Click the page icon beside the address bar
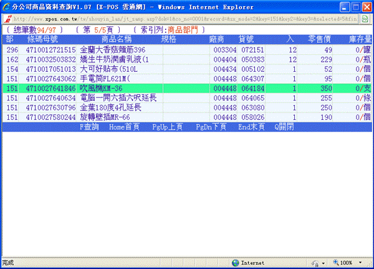 coord(365,19)
